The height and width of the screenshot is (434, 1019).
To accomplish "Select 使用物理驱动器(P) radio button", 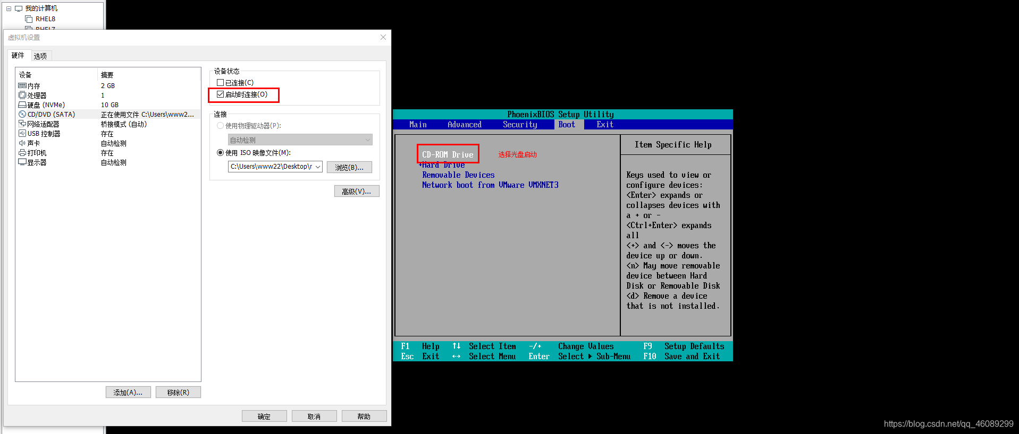I will coord(220,126).
